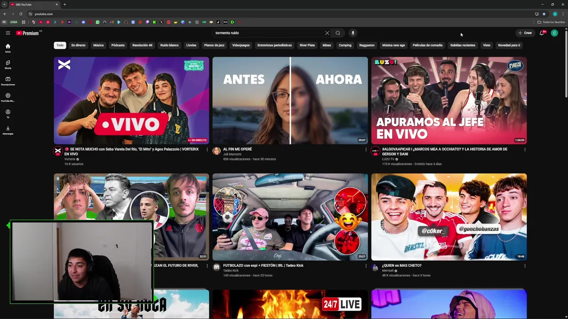This screenshot has height=319, width=568.
Task: Go to Inicio in the sidebar
Action: click(8, 48)
